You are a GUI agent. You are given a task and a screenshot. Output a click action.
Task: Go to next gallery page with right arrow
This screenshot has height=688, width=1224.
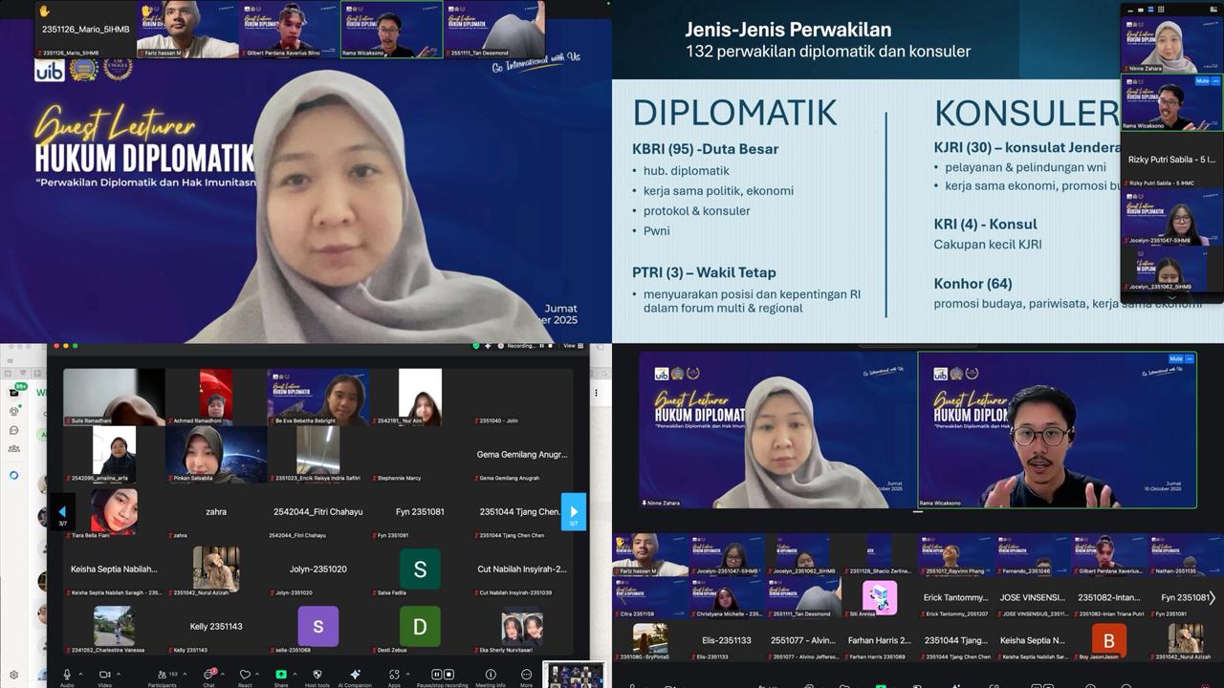click(573, 512)
